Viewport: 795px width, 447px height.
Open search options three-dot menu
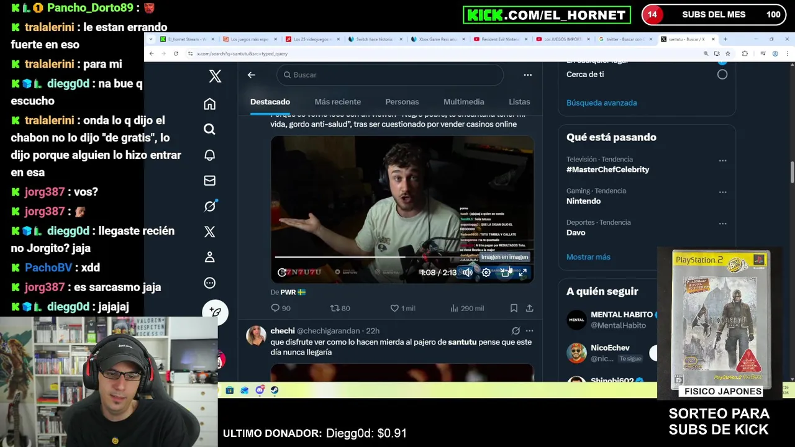point(528,75)
